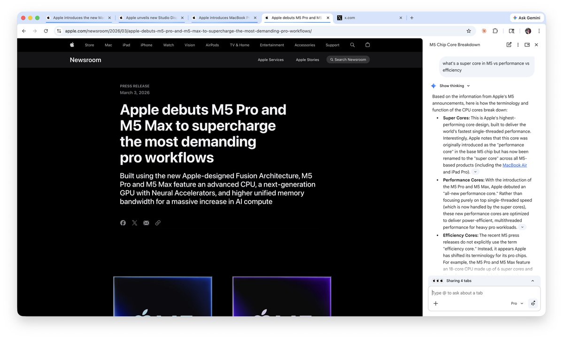
Task: Close the x.com tab
Action: [x=401, y=17]
